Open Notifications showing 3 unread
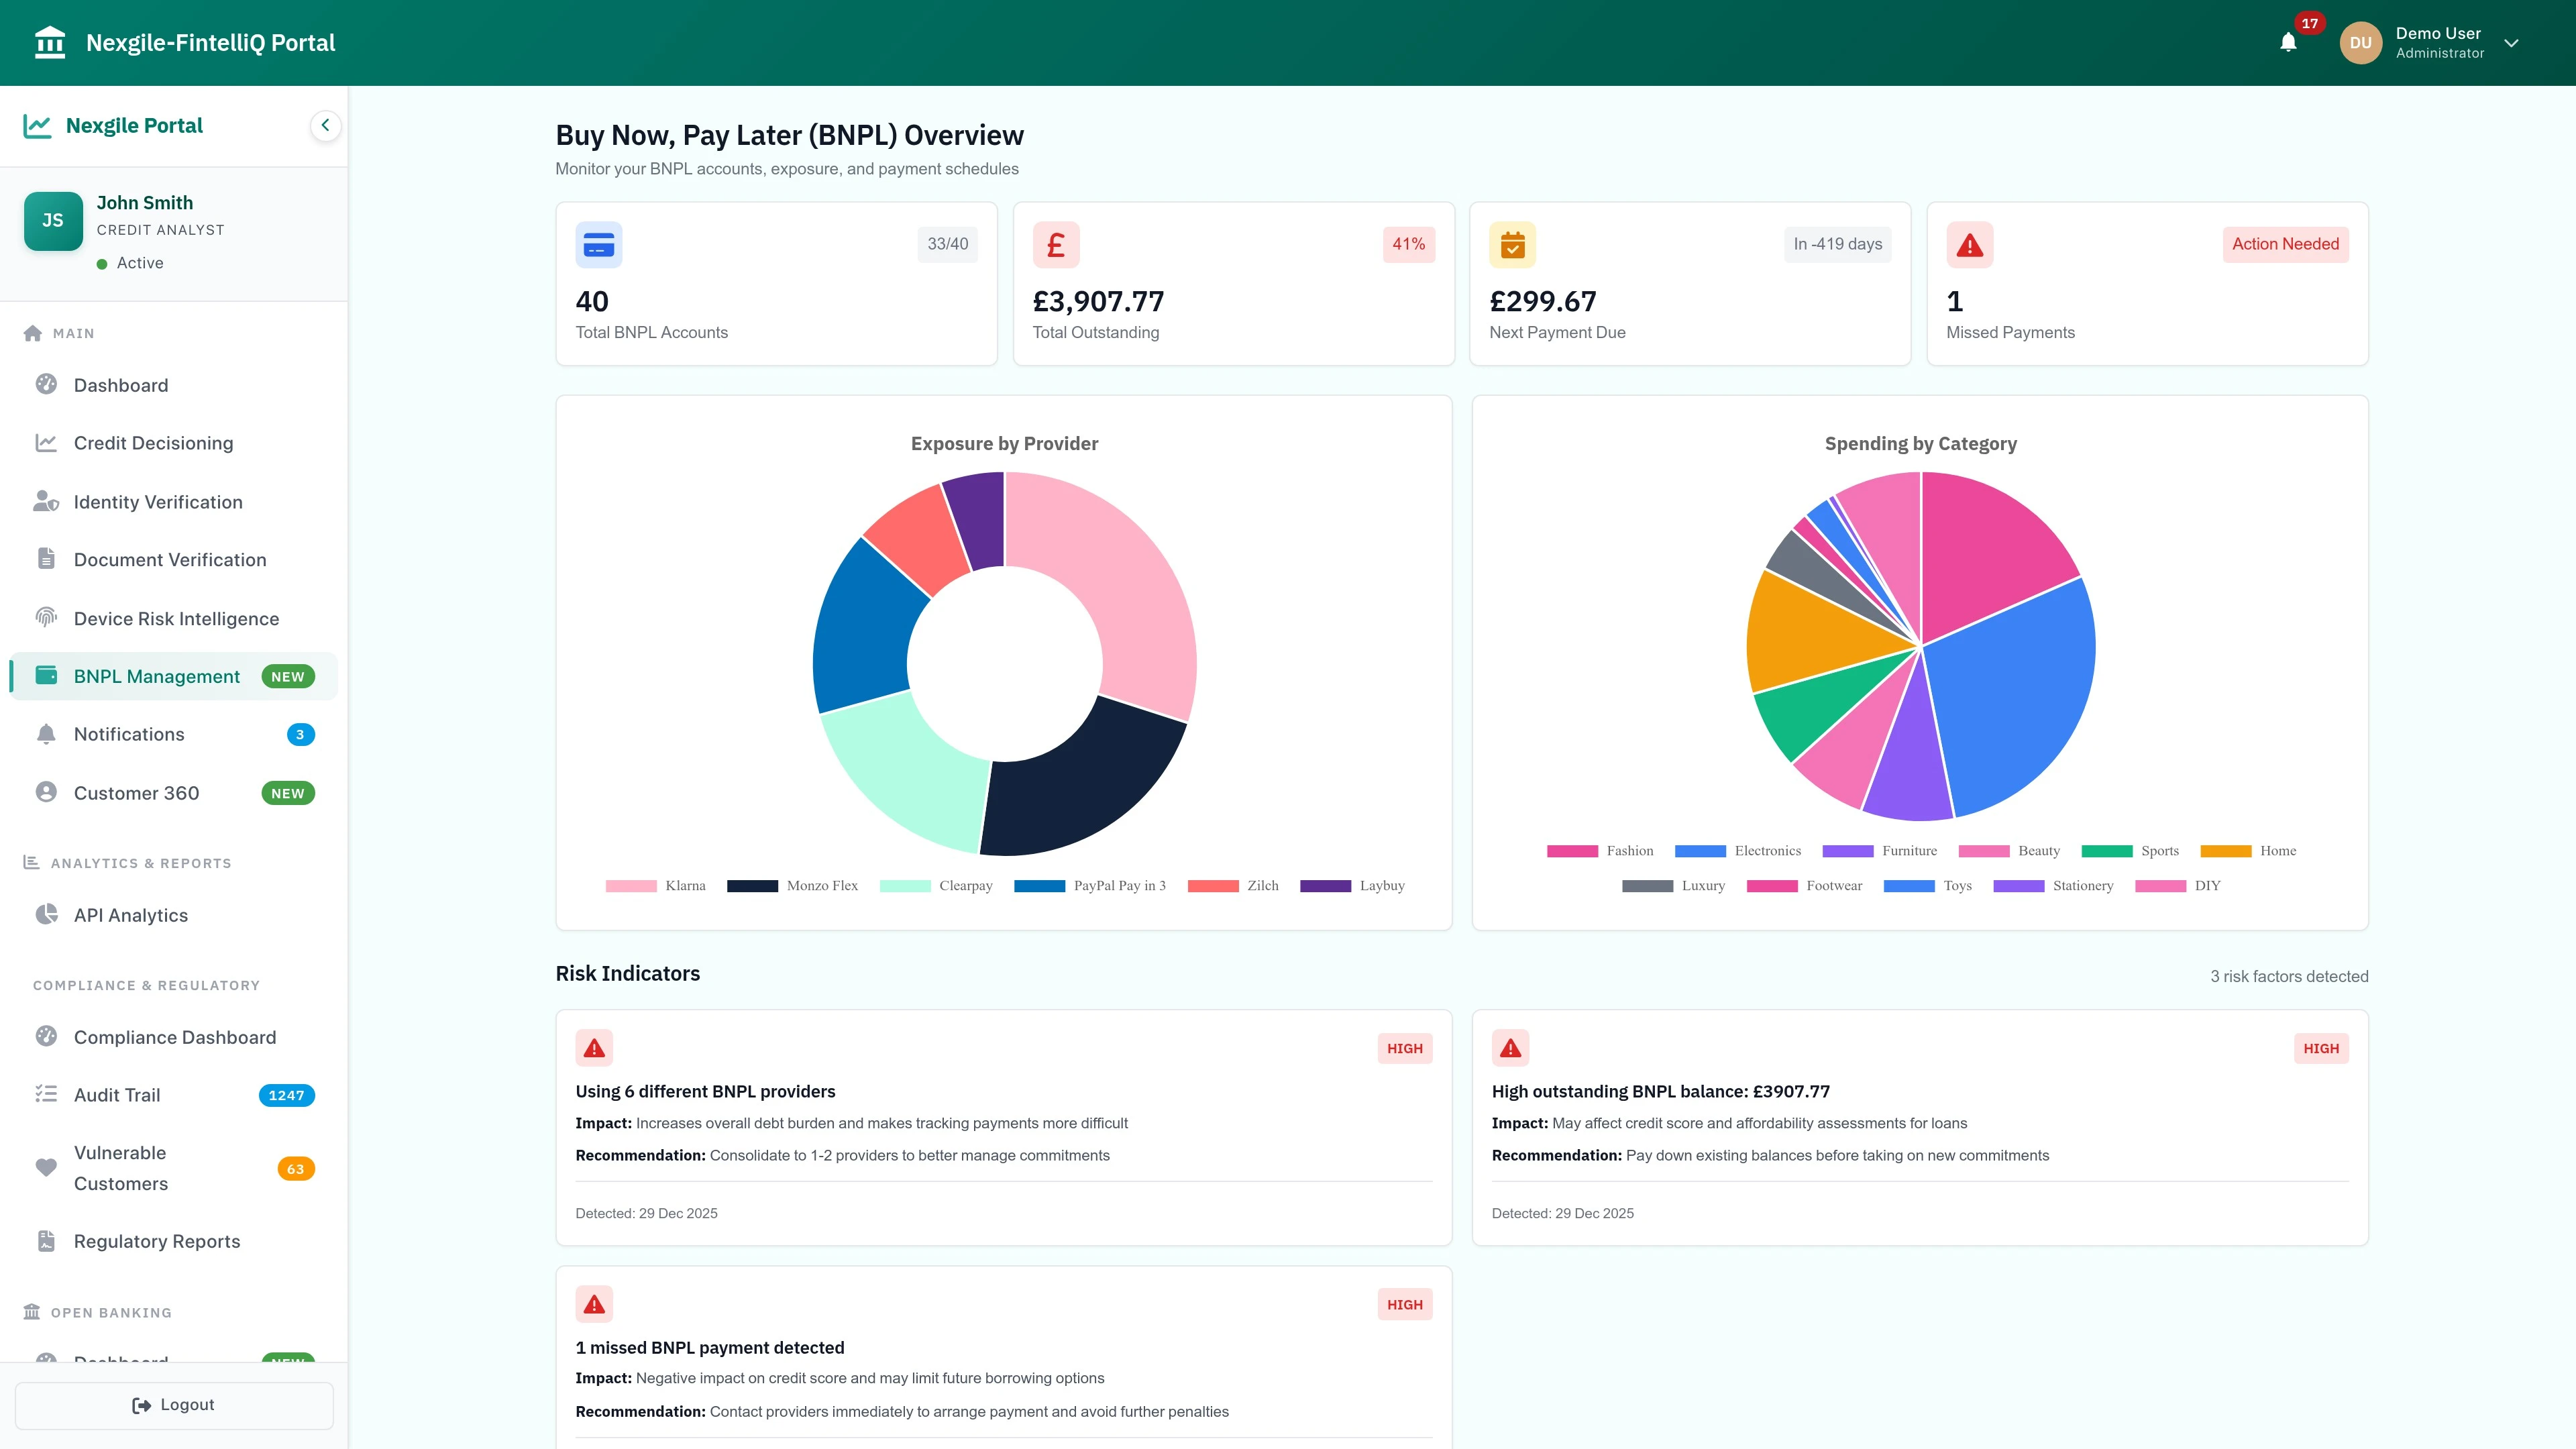 click(128, 734)
